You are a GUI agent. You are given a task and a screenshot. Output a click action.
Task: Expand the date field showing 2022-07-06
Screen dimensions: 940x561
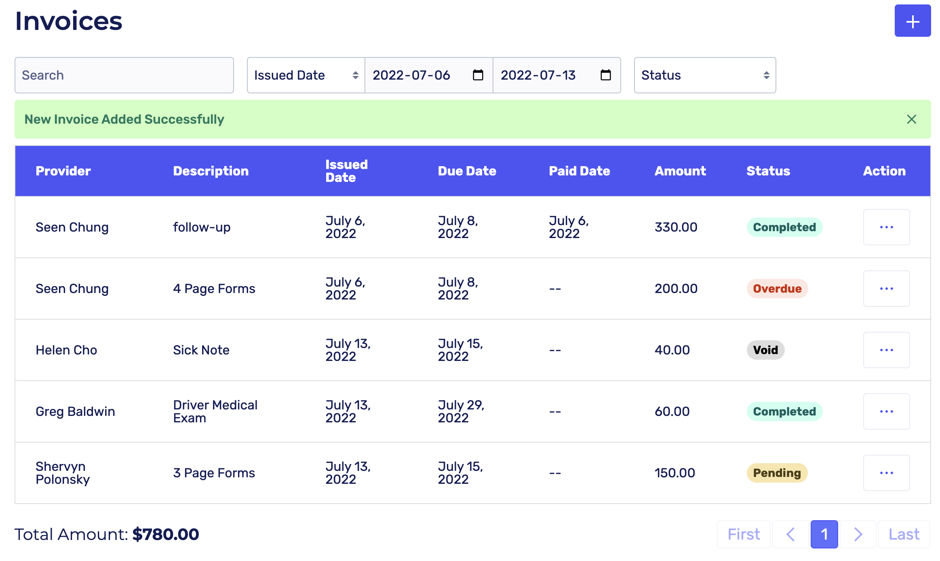[x=411, y=75]
